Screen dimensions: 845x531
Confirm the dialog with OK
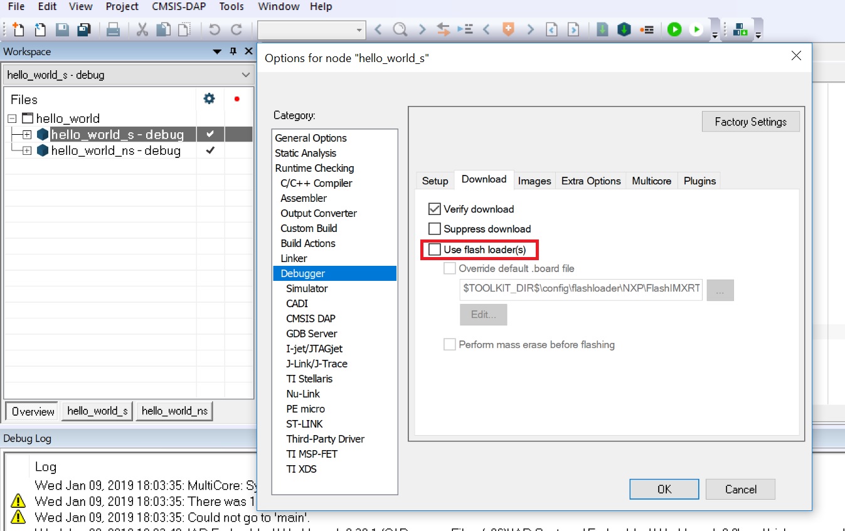664,489
